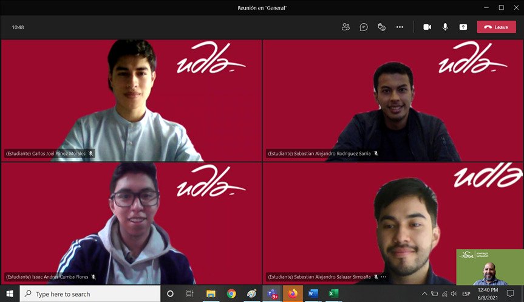Open the meeting chat conversation

364,27
